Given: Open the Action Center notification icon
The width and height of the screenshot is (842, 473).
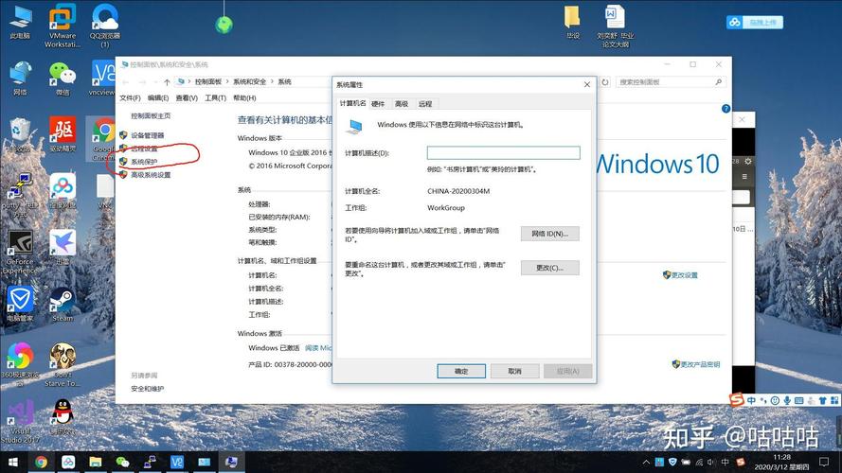Looking at the screenshot, I should [x=824, y=462].
